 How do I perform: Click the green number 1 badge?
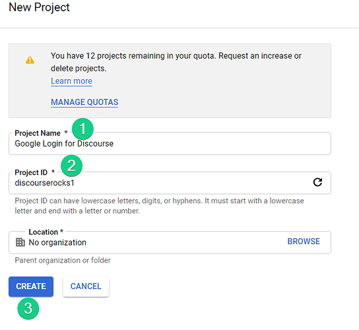82,129
